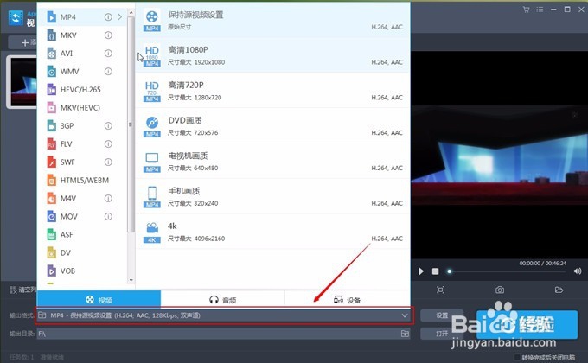Pick the TV quality 640x480 preset

(272, 162)
